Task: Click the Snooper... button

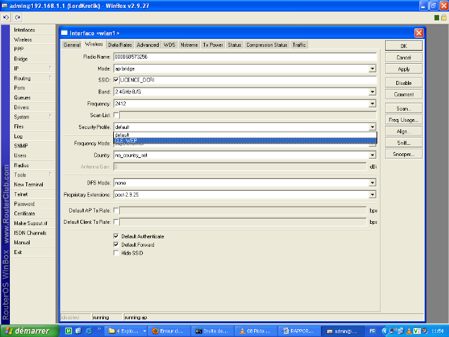Action: click(x=404, y=154)
